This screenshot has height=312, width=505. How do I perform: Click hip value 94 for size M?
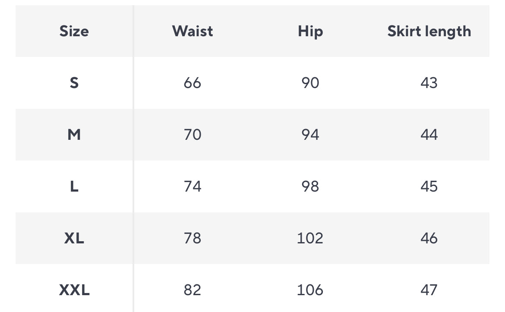point(310,135)
